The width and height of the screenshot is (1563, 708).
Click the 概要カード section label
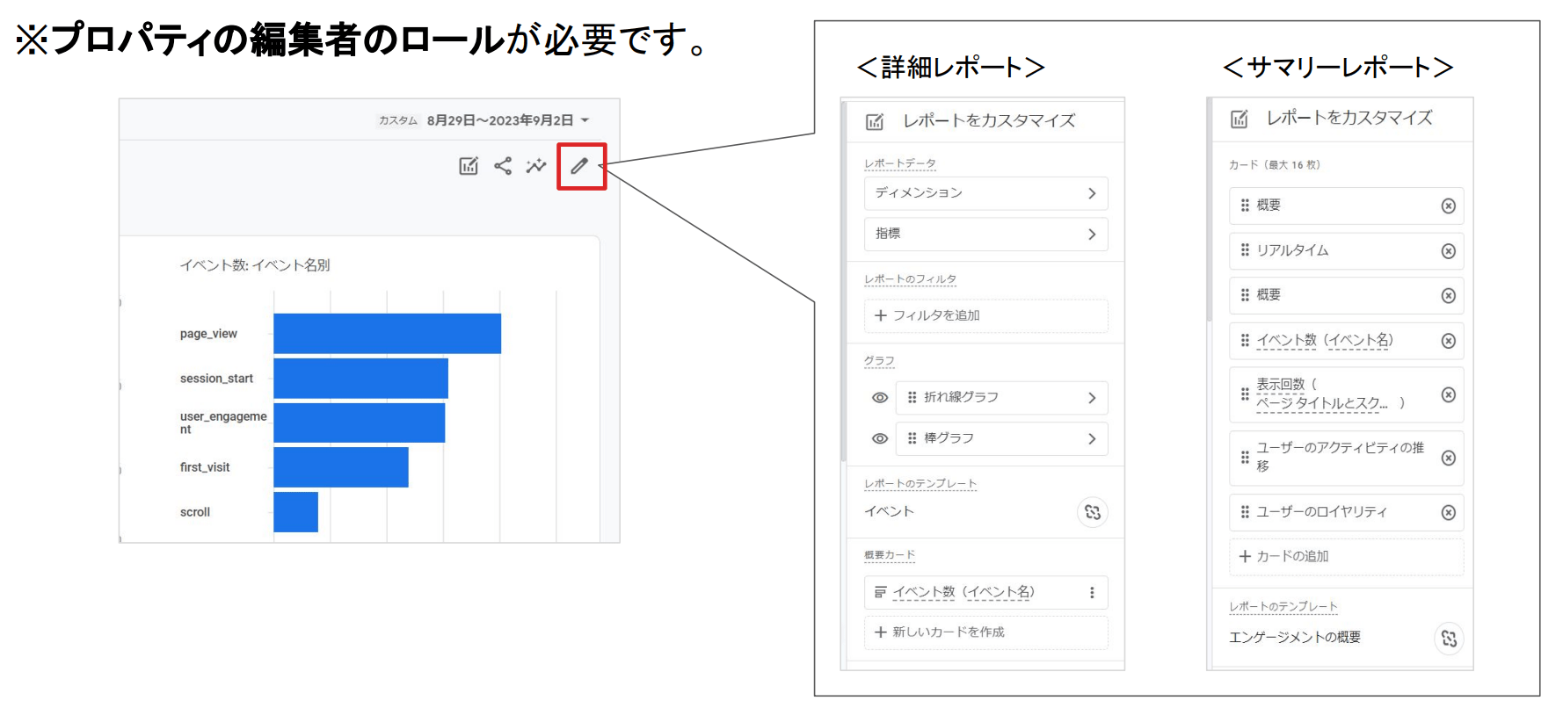890,555
